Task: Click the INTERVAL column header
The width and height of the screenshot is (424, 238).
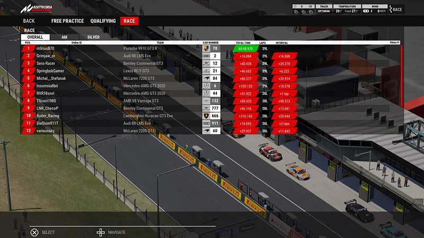Action: 281,43
